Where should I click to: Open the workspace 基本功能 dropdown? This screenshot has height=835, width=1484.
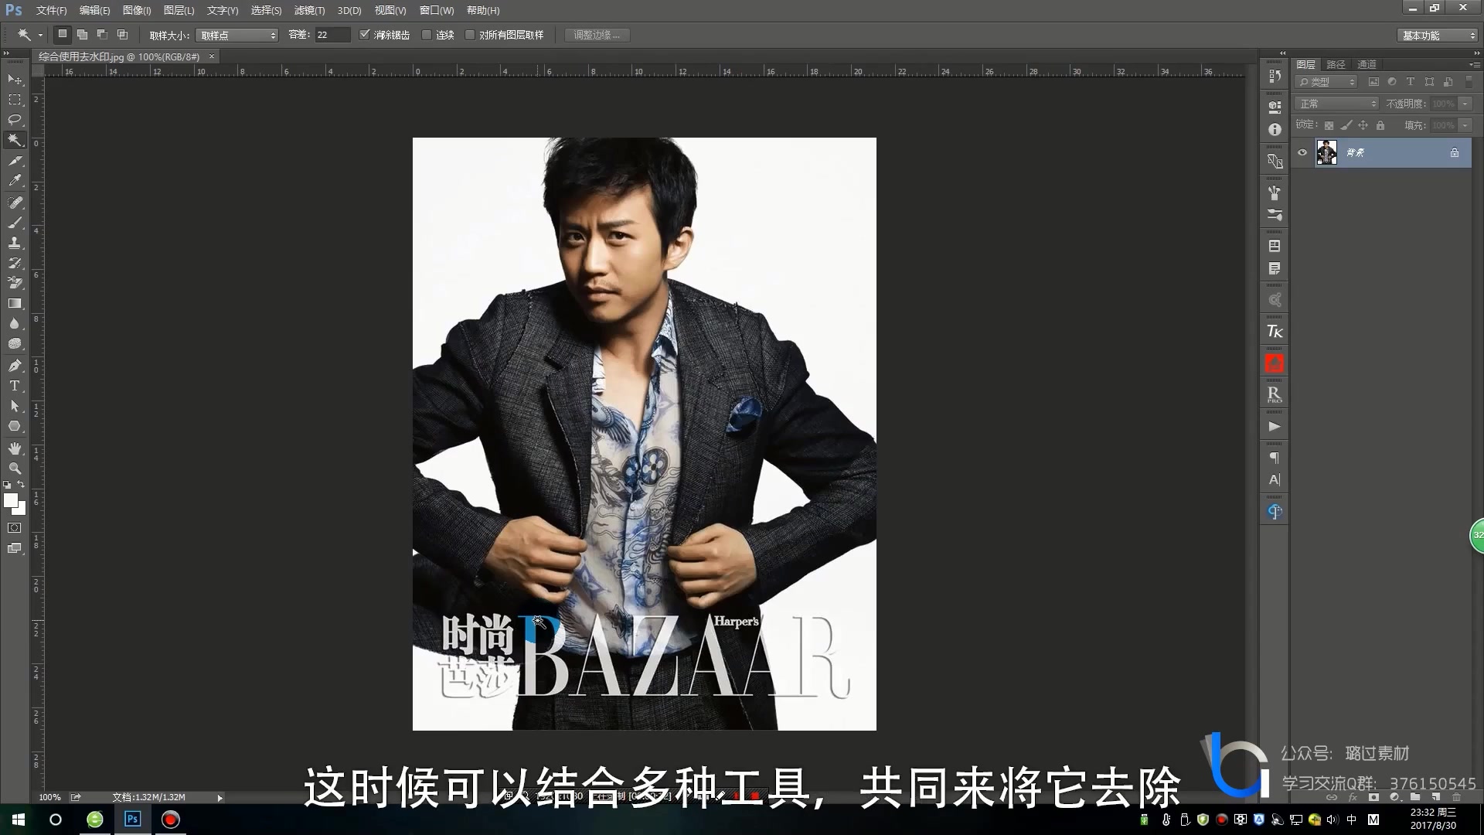1438,36
